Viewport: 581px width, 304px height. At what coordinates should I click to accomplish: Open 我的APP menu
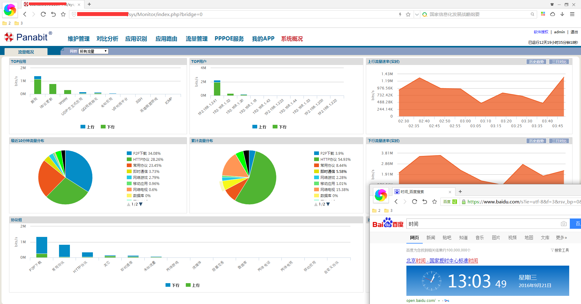[x=263, y=39]
